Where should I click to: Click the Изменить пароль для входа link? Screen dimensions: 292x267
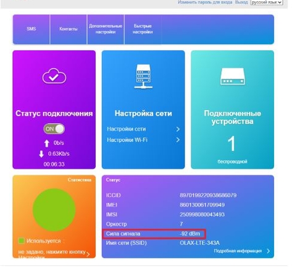[205, 2]
